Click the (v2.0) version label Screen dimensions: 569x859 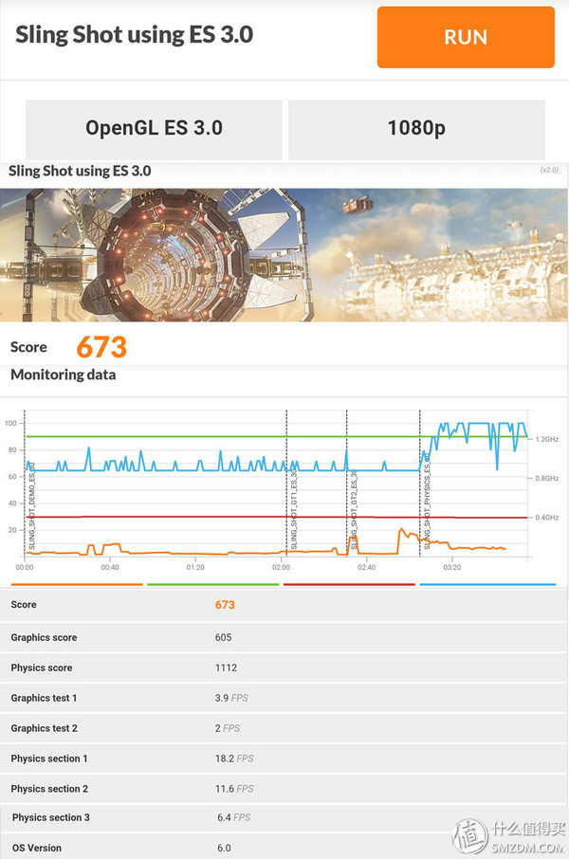click(548, 171)
